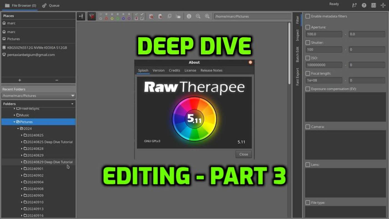Open Preferences sliders icon
This screenshot has height=219, width=389.
pos(373,5)
